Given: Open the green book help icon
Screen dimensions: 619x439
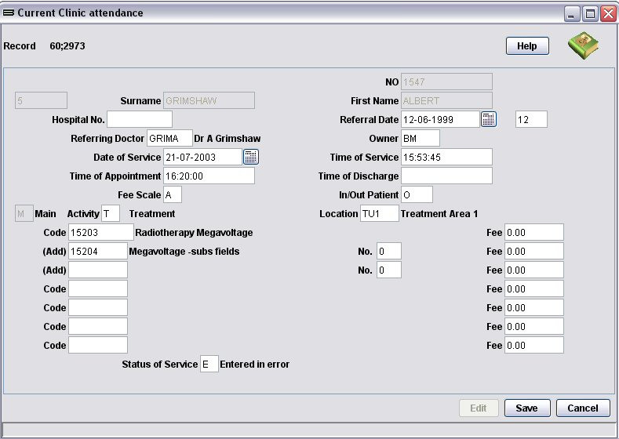Looking at the screenshot, I should coord(583,45).
